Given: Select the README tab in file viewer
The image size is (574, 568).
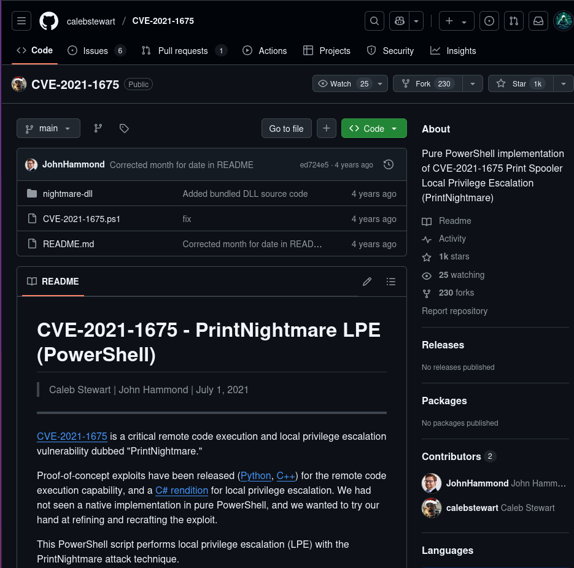Looking at the screenshot, I should (x=53, y=282).
